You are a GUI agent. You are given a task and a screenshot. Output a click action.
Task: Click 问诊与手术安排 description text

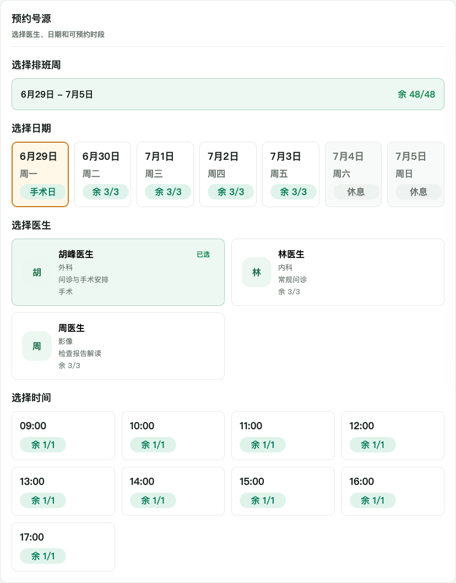click(x=83, y=279)
